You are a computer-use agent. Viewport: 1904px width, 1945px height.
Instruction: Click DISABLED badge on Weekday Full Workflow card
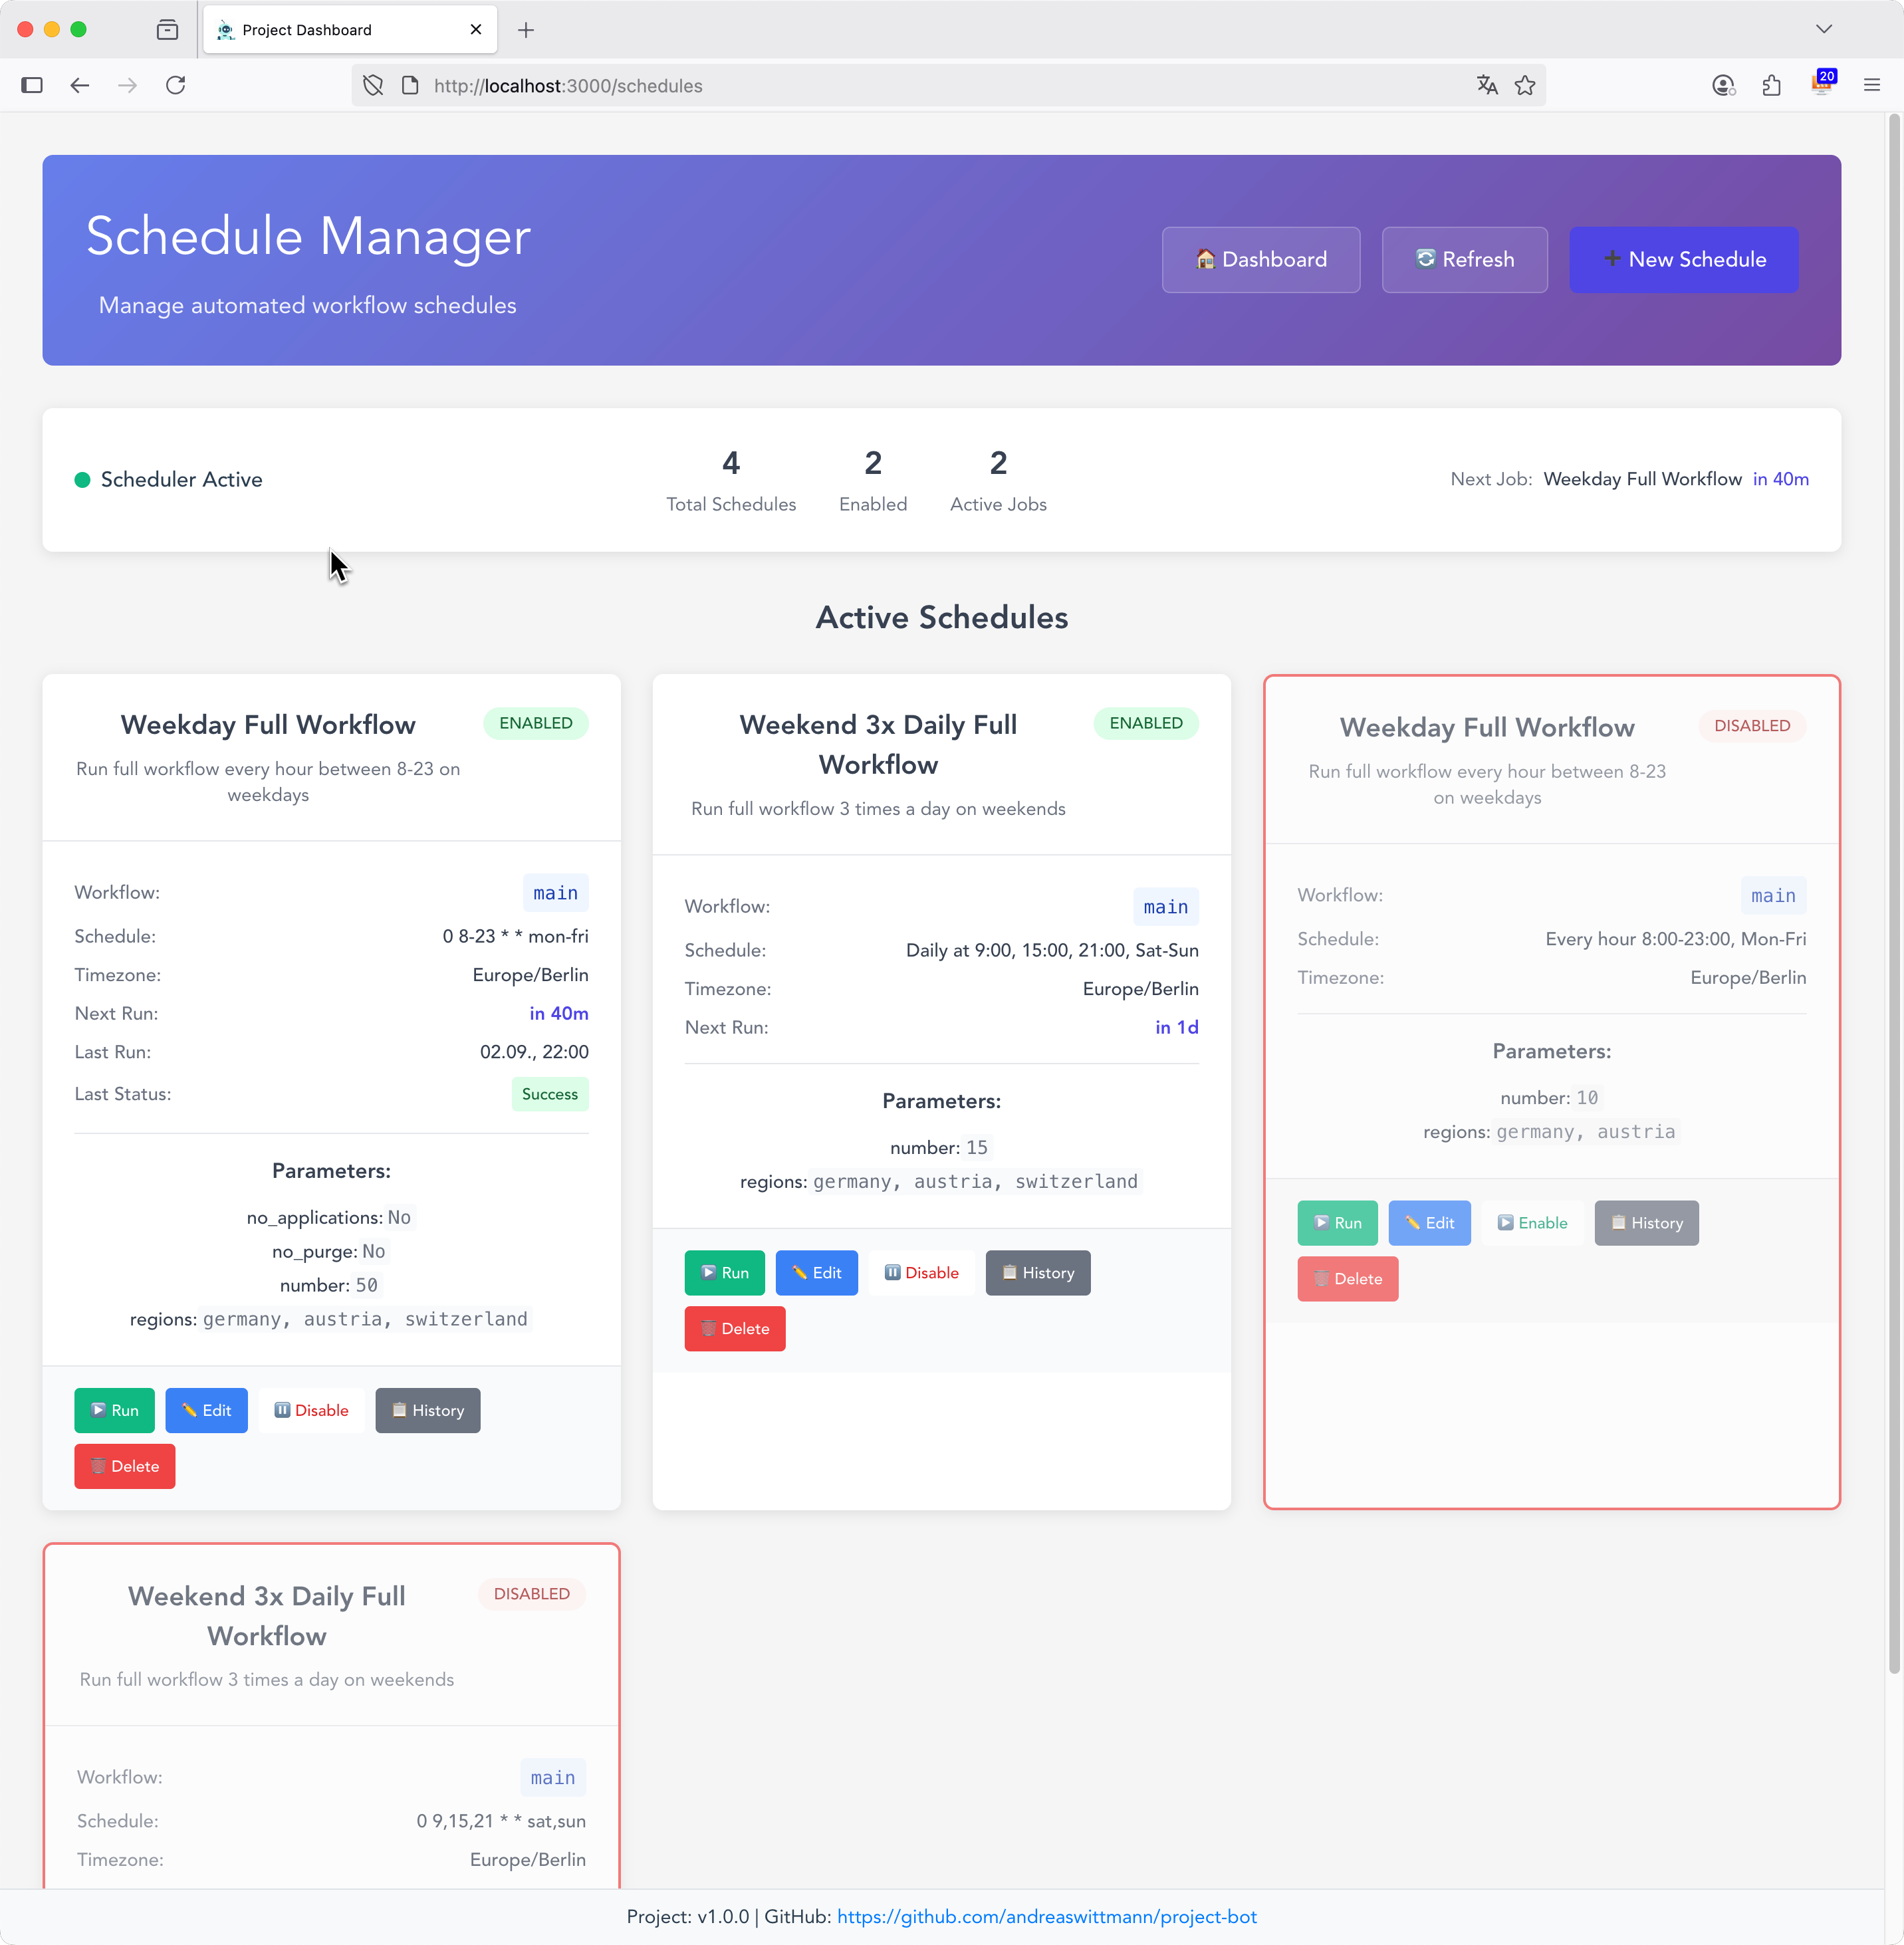click(x=1752, y=726)
